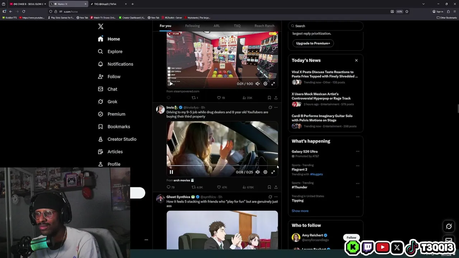Switch to the TXQ timeline tab
Screen dimensions: 459x258
237,26
